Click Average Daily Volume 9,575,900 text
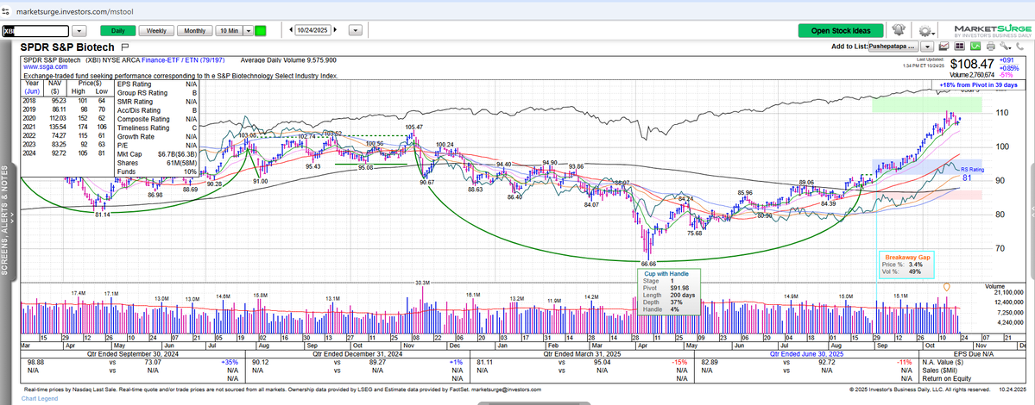1035x405 pixels. tap(288, 59)
